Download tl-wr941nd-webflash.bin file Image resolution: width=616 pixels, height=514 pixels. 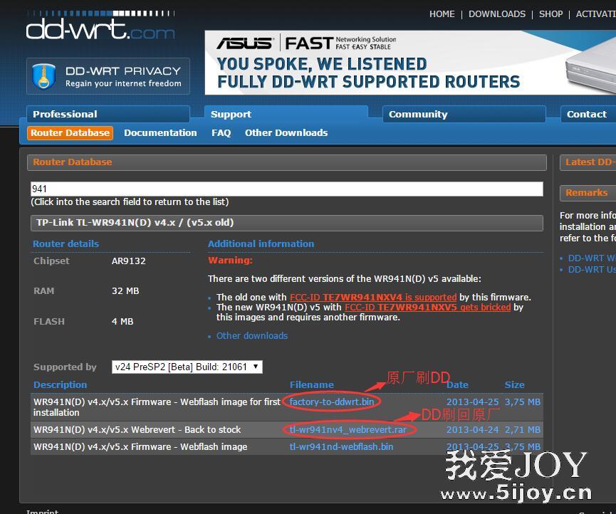(341, 446)
